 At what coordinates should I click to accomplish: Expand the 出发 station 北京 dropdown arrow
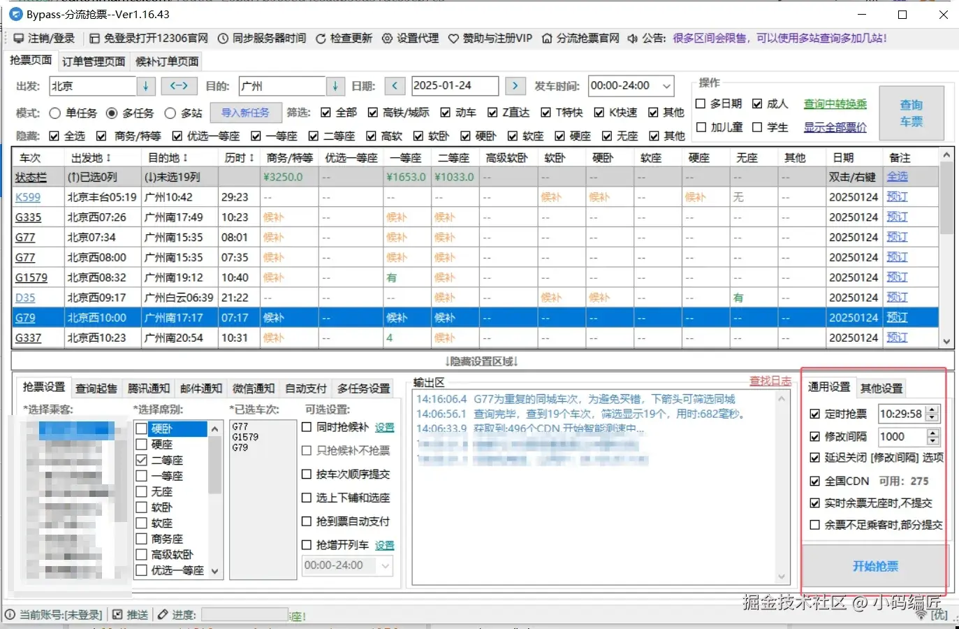click(145, 86)
